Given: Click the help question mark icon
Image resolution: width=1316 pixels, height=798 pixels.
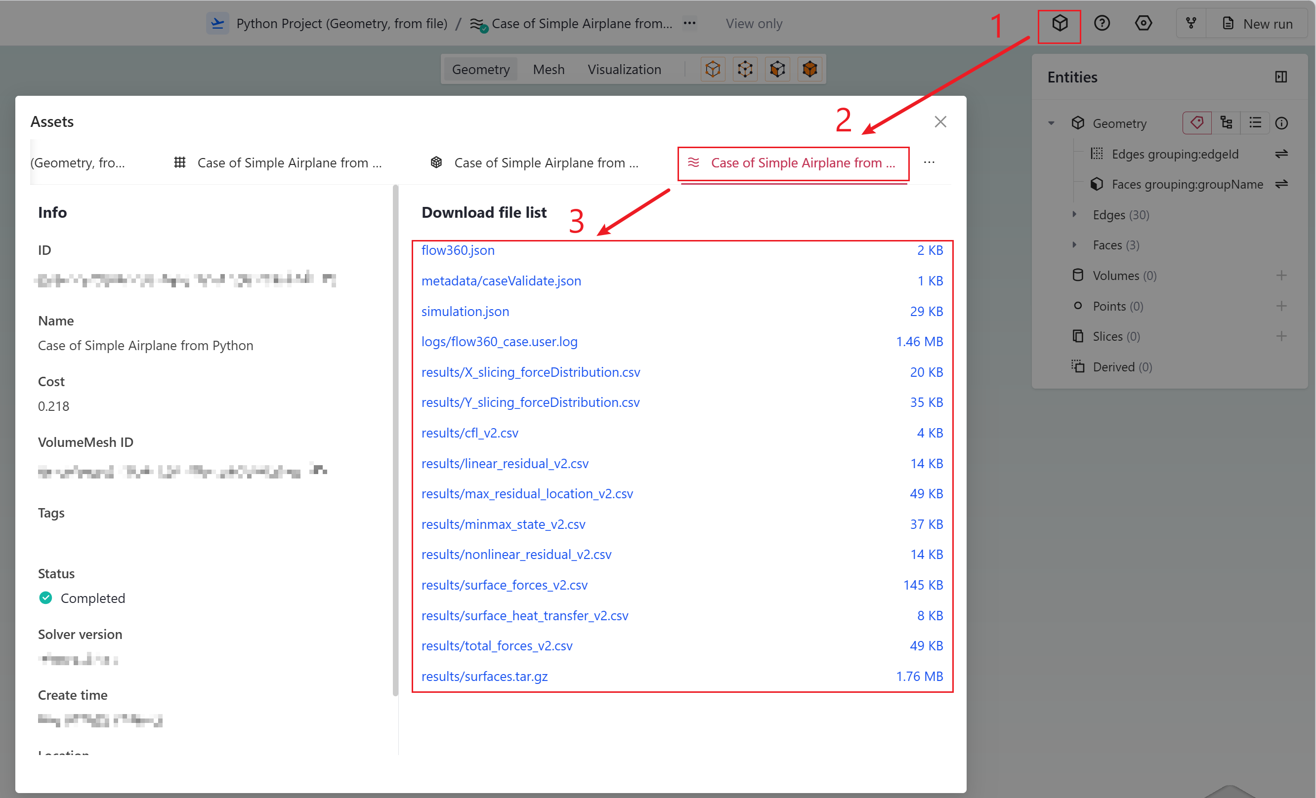Looking at the screenshot, I should pos(1102,24).
